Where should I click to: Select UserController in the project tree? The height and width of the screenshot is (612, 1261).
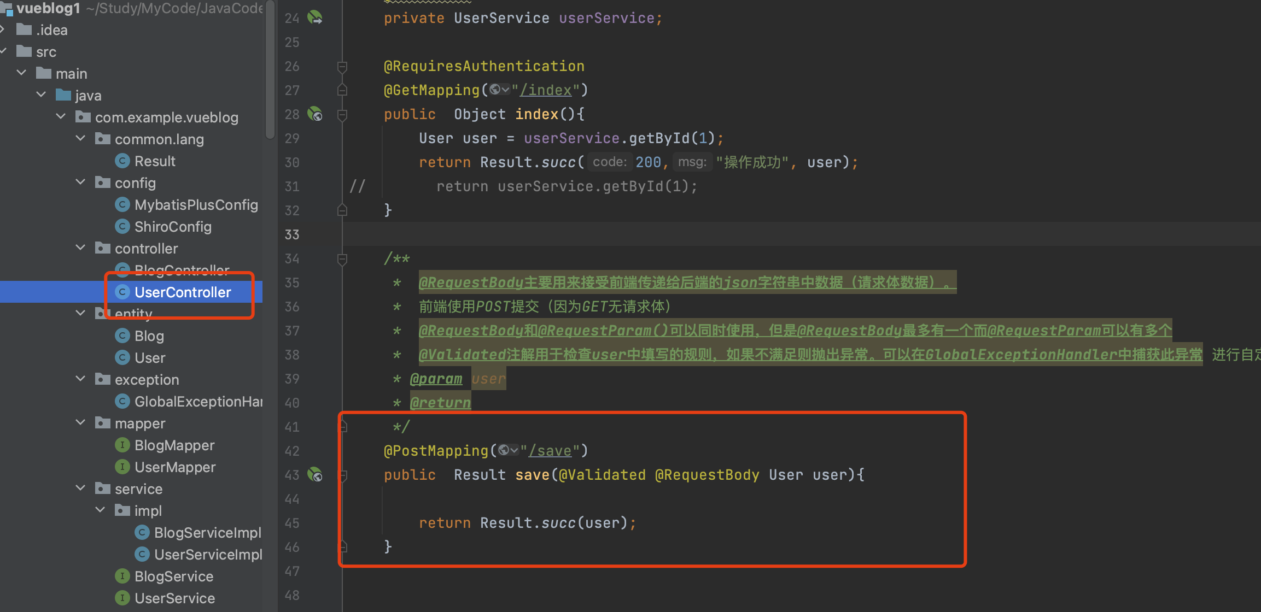click(183, 292)
